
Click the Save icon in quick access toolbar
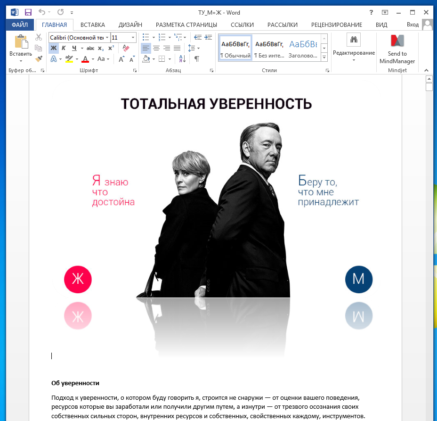coord(28,12)
